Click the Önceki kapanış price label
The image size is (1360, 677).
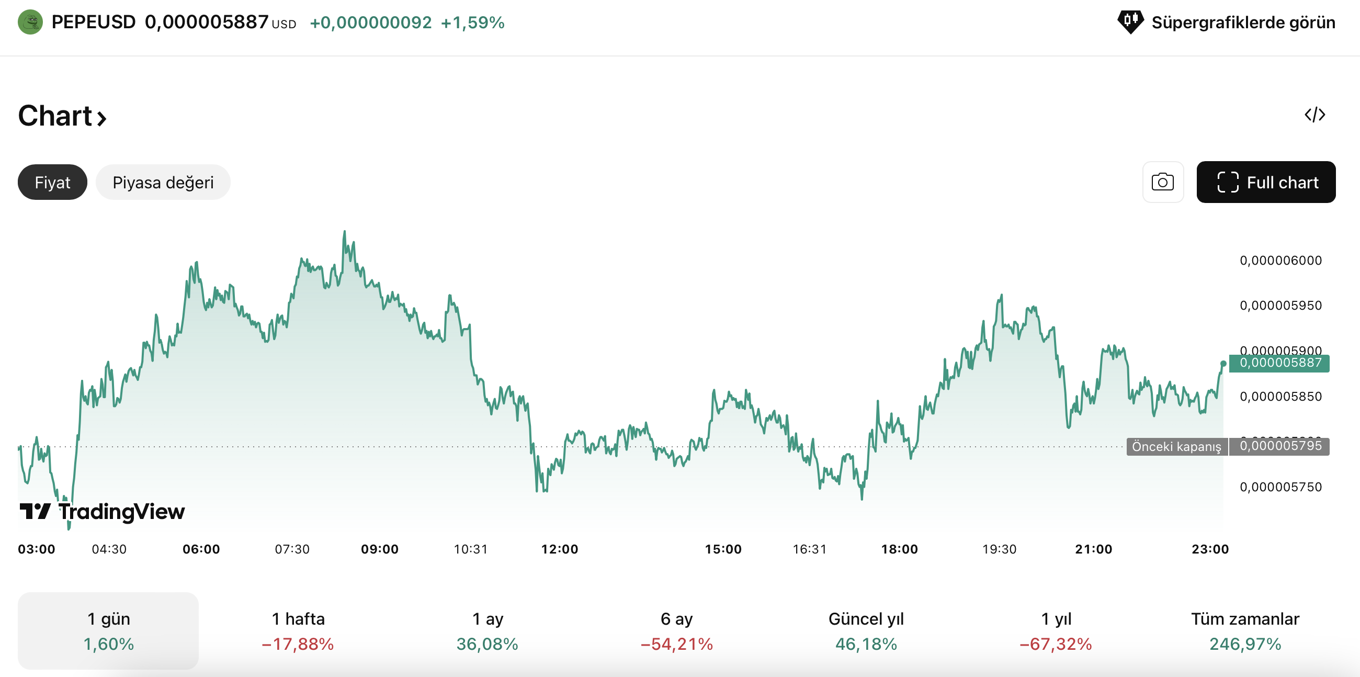pyautogui.click(x=1176, y=447)
